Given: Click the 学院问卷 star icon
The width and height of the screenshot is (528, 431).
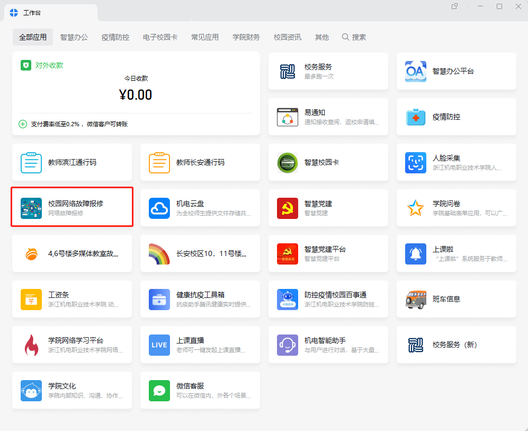Looking at the screenshot, I should (416, 208).
